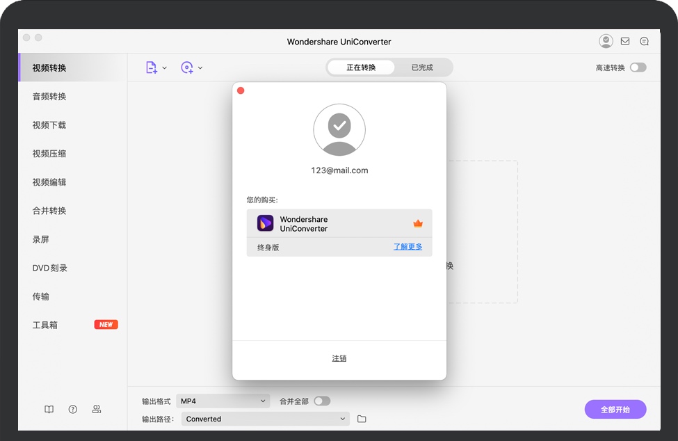Select 合并转换 in the sidebar
This screenshot has height=441, width=678.
pyautogui.click(x=72, y=210)
